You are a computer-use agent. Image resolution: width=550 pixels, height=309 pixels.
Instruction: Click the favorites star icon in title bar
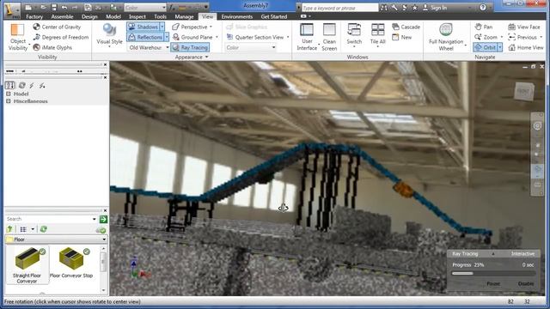(414, 8)
